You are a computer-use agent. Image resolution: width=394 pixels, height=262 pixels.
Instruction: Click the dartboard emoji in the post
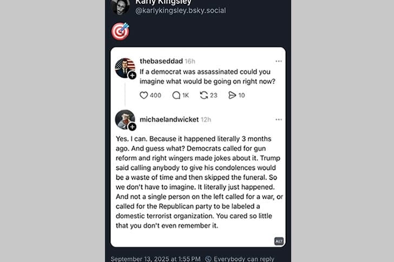(120, 31)
